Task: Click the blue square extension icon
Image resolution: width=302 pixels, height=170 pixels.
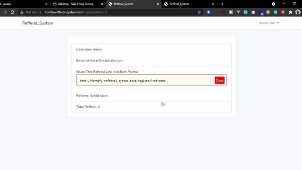Action: (x=245, y=12)
